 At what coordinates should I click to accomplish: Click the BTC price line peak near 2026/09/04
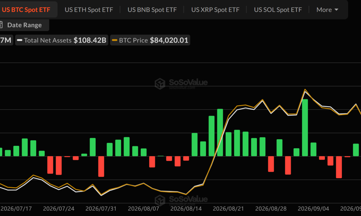coord(305,90)
